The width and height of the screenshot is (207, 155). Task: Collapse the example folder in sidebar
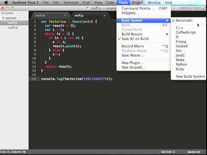[3, 18]
